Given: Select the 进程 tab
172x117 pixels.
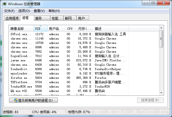Looking at the screenshot, I should tap(27, 18).
